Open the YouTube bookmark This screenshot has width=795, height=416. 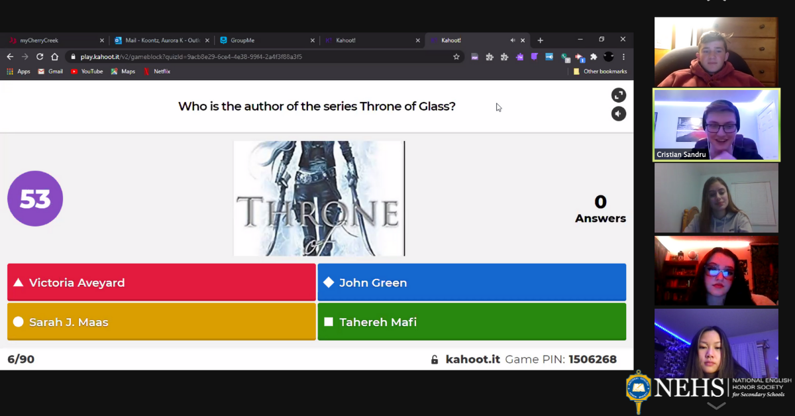(87, 72)
